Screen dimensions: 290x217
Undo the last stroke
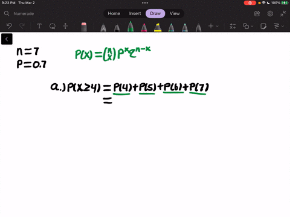9,26
